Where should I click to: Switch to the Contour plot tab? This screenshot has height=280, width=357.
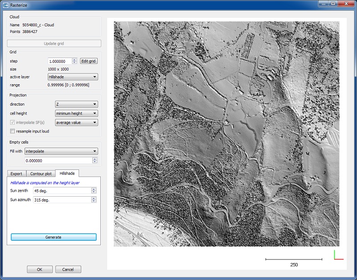[x=41, y=173]
